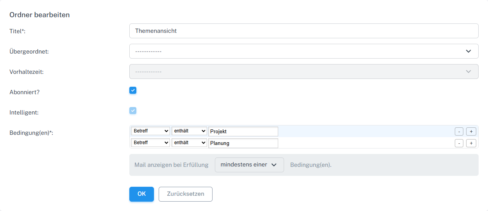Click the 'Übergeordnet:' label

pyautogui.click(x=29, y=52)
